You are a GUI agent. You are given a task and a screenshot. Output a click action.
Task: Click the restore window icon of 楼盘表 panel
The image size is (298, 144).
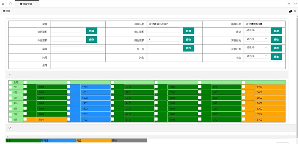coord(290,12)
